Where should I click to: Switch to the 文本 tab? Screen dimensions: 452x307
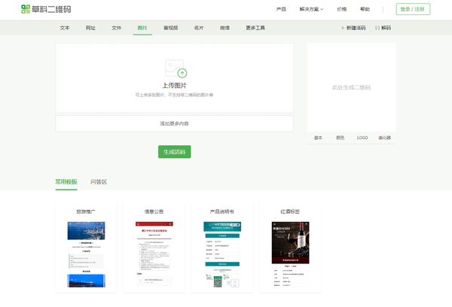(x=65, y=28)
